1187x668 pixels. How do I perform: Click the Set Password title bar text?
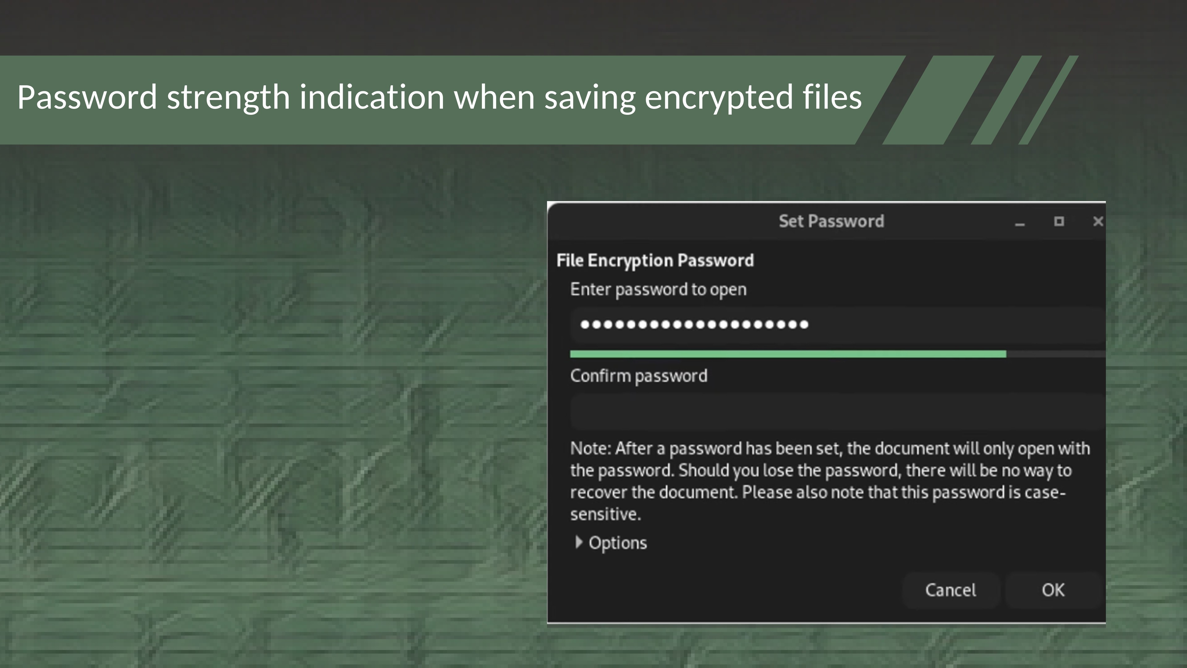coord(831,221)
